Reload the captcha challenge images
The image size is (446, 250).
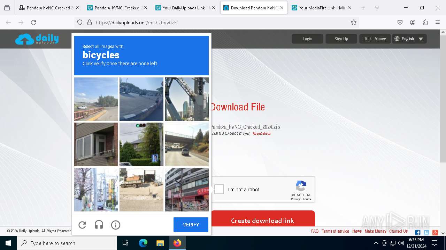coord(82,225)
